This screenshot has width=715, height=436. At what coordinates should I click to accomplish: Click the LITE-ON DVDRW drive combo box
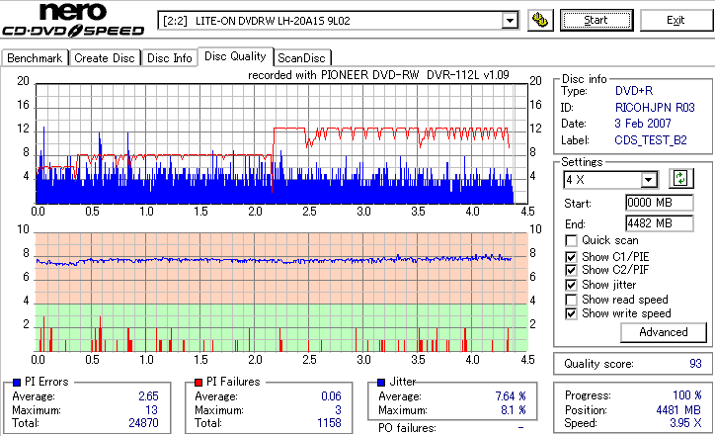coord(338,21)
